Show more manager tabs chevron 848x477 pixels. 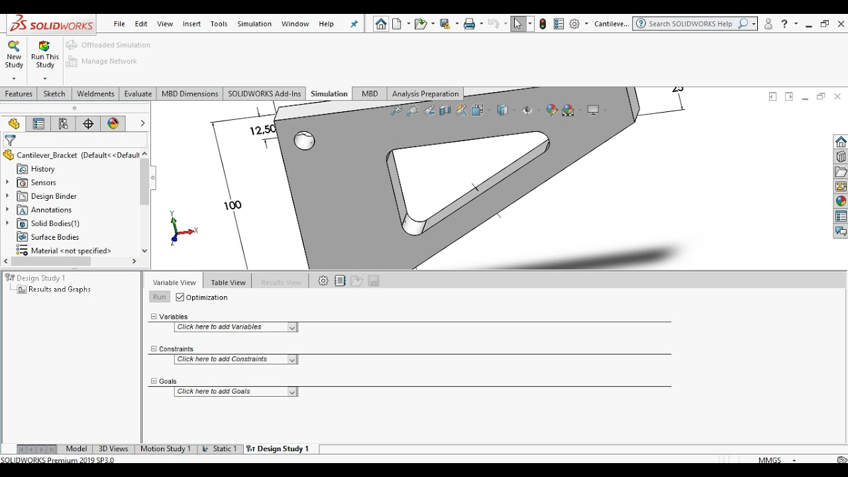pos(142,123)
